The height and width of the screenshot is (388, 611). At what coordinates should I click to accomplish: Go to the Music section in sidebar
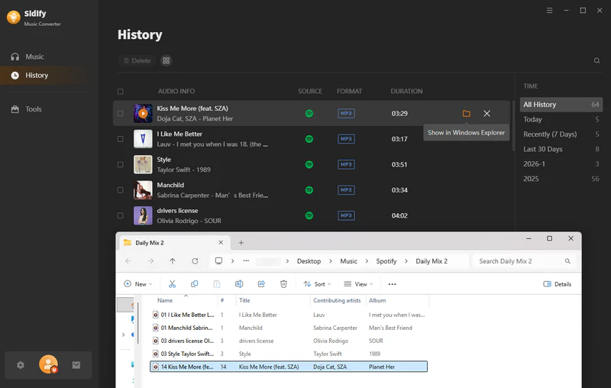[34, 57]
